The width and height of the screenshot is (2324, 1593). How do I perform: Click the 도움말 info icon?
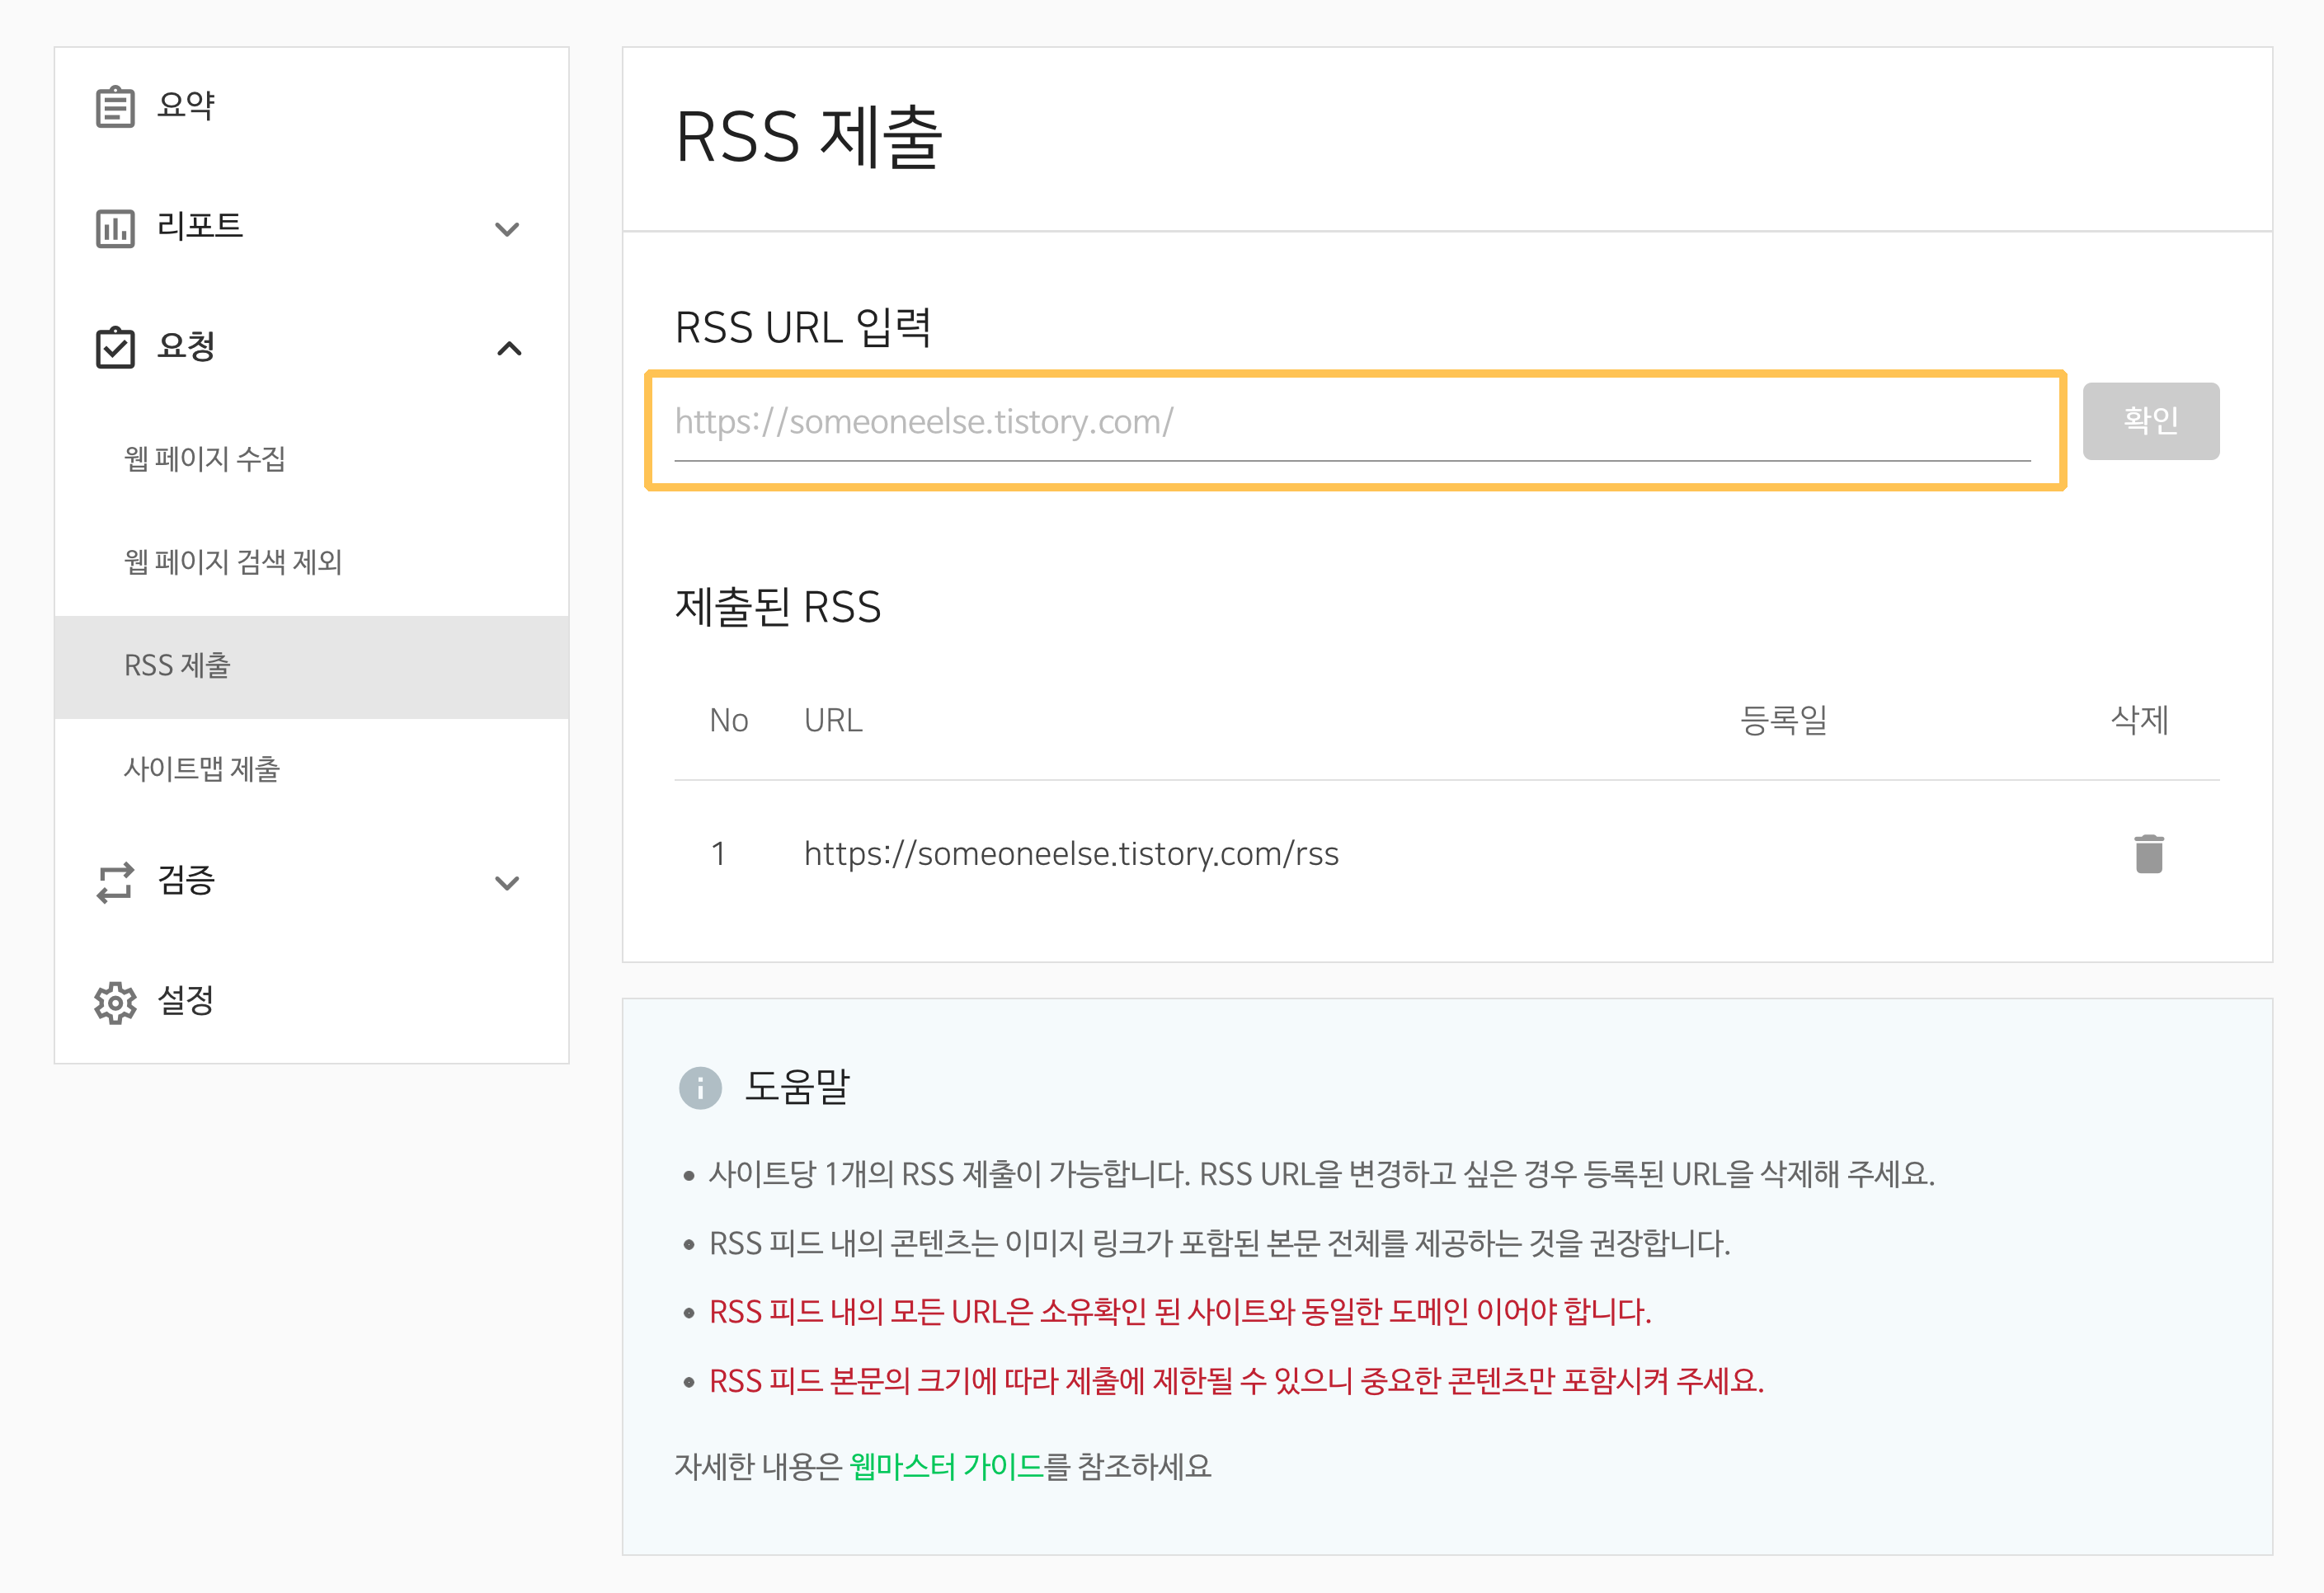tap(700, 1088)
